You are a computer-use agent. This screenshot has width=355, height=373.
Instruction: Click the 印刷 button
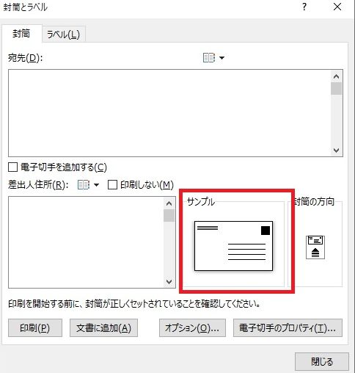tap(35, 327)
